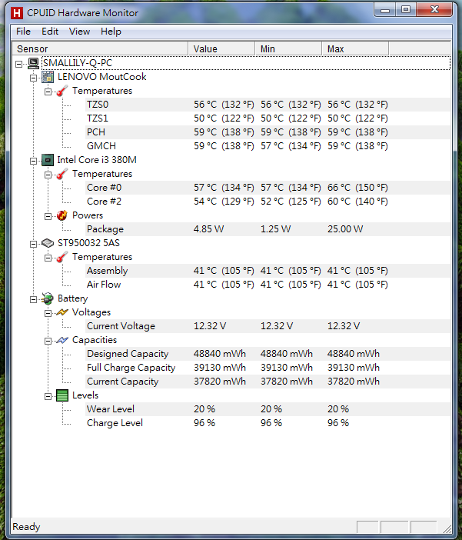This screenshot has width=462, height=540.
Task: Select the Core #0 row
Action: coord(268,188)
